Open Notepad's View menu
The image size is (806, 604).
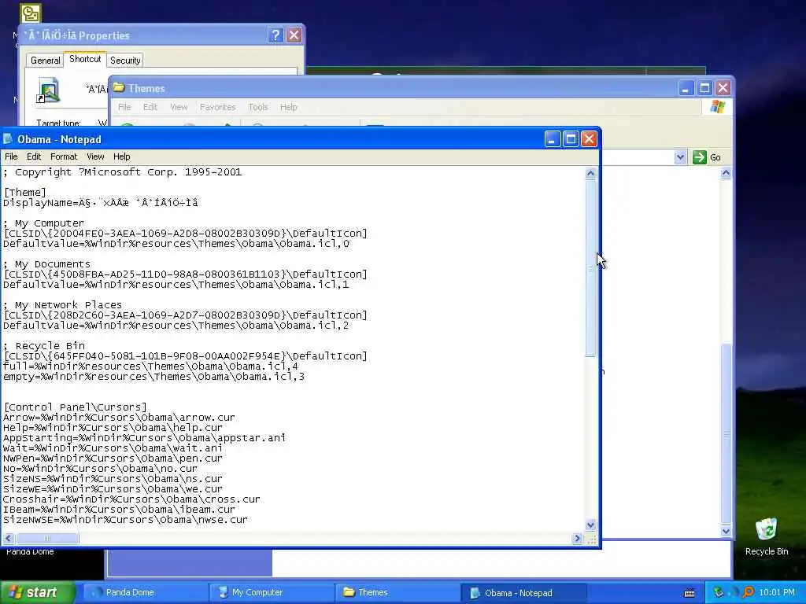click(x=95, y=157)
